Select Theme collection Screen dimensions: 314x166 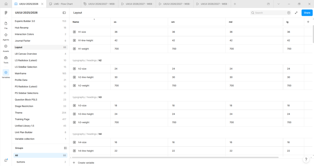point(40,113)
